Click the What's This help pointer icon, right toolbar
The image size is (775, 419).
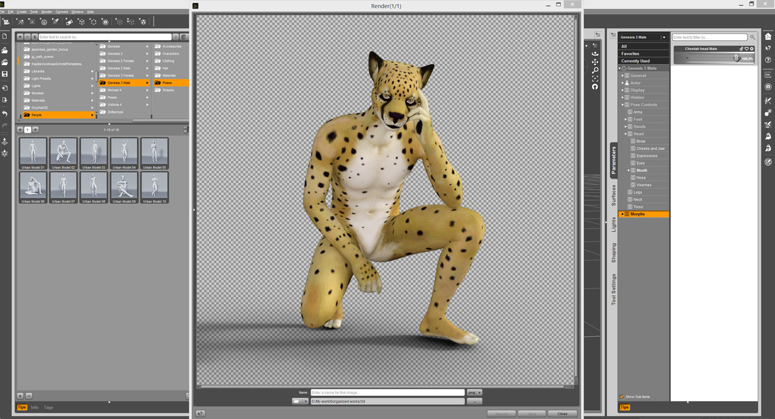click(768, 48)
